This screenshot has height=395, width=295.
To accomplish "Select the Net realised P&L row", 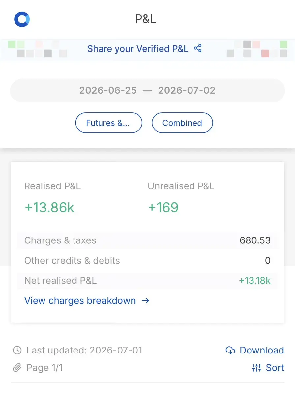I will pos(148,281).
